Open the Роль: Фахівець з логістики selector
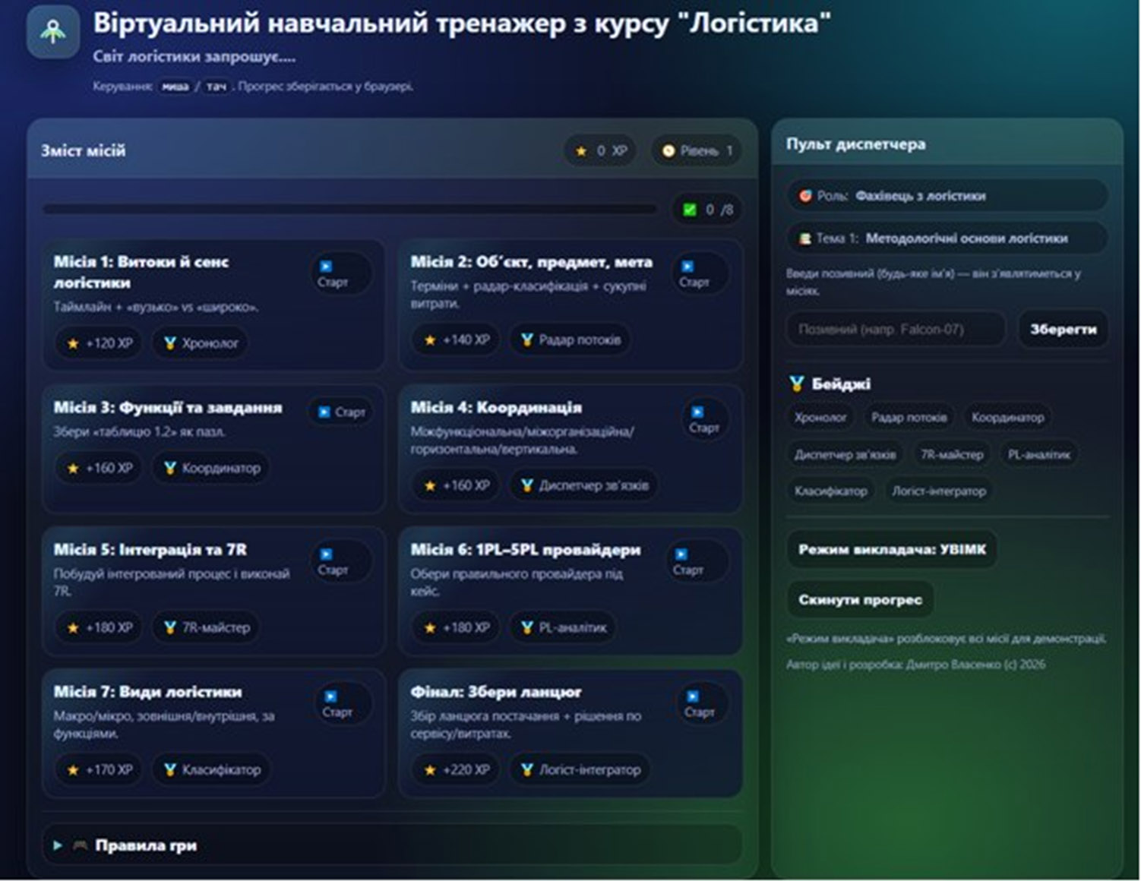This screenshot has height=881, width=1141. tap(947, 196)
